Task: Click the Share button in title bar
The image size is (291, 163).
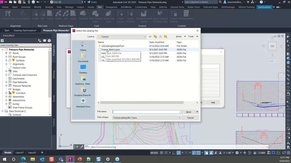Action: (92, 2)
